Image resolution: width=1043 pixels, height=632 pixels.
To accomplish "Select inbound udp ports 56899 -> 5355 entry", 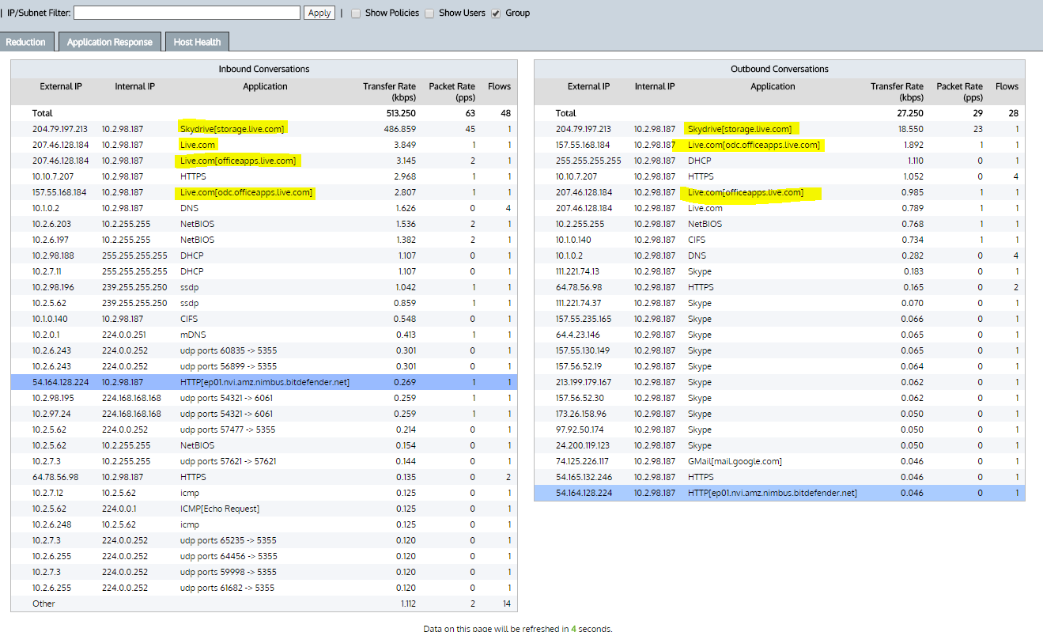I will [229, 366].
